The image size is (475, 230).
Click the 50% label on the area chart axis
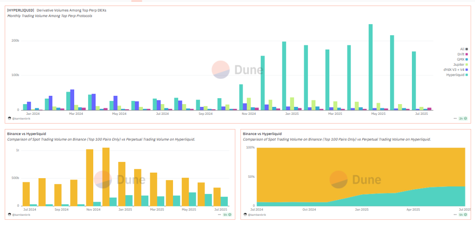click(x=251, y=176)
